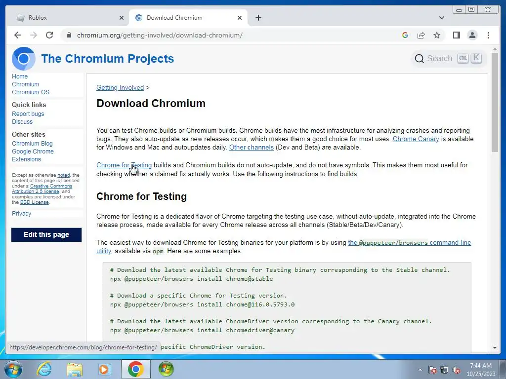Image resolution: width=506 pixels, height=379 pixels.
Task: Open the Discuss quick link
Action: pyautogui.click(x=22, y=122)
